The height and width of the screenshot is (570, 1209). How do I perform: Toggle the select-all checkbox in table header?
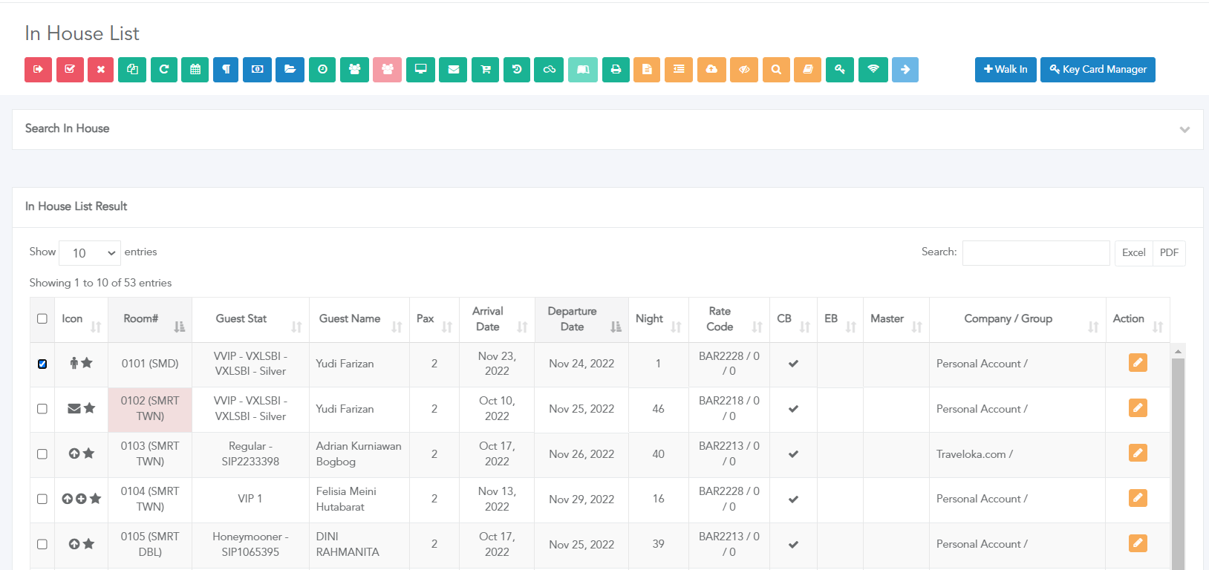(42, 319)
